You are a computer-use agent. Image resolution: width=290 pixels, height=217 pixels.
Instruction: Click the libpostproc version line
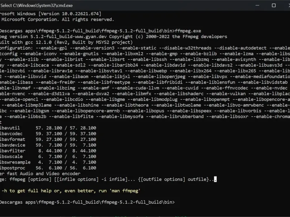pos(47,168)
